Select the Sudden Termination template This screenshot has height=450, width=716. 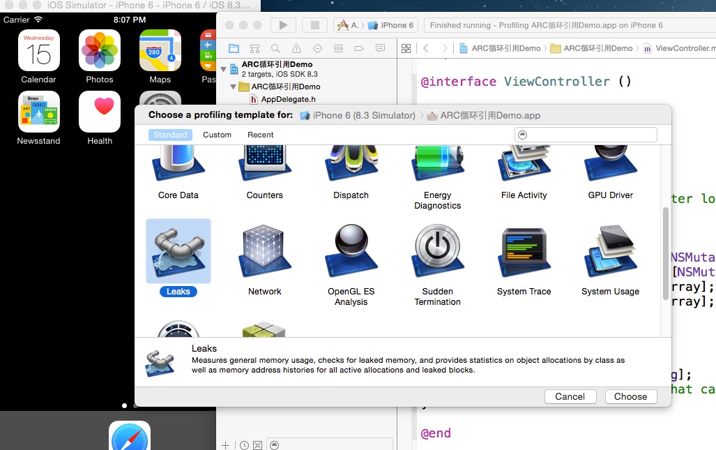pyautogui.click(x=437, y=264)
